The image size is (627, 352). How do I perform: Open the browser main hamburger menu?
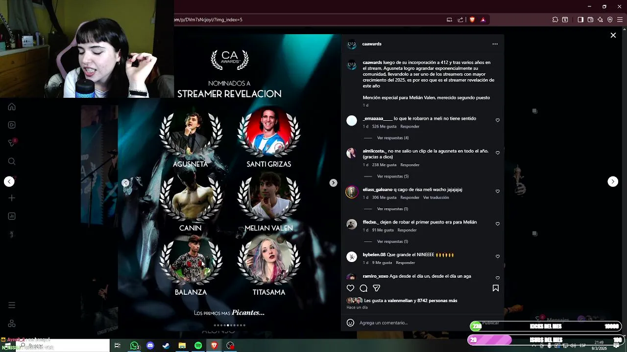620,20
